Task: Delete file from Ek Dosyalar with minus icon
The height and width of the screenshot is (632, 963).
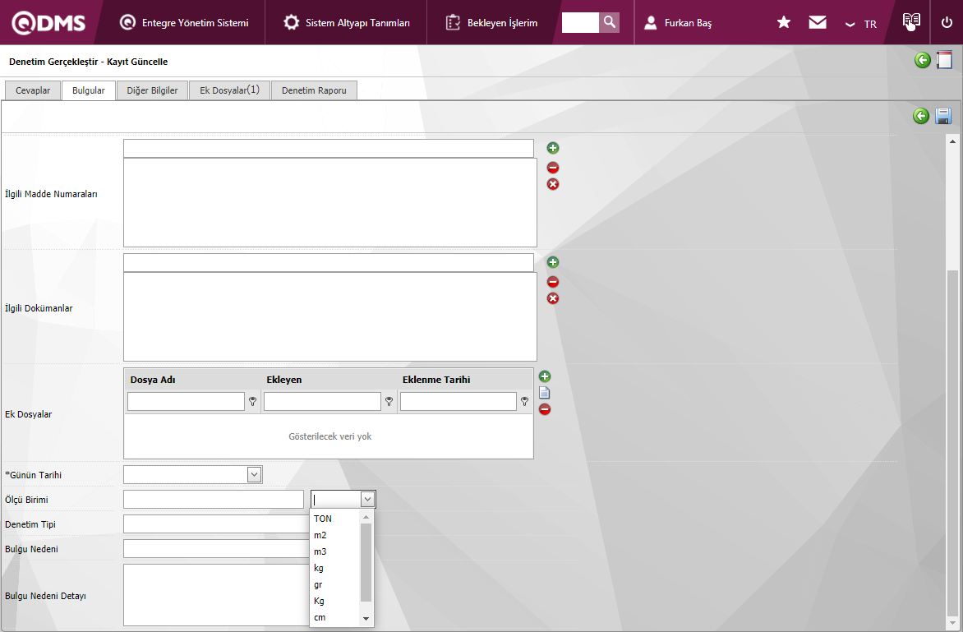Action: click(545, 409)
